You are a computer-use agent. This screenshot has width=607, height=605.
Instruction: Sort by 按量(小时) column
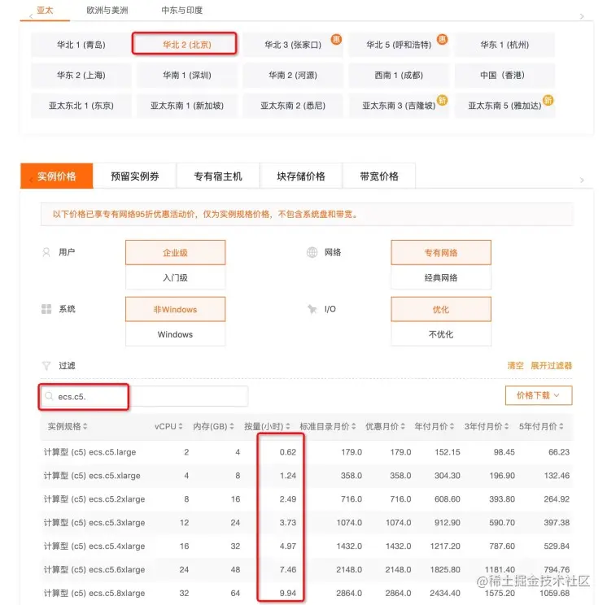(267, 426)
